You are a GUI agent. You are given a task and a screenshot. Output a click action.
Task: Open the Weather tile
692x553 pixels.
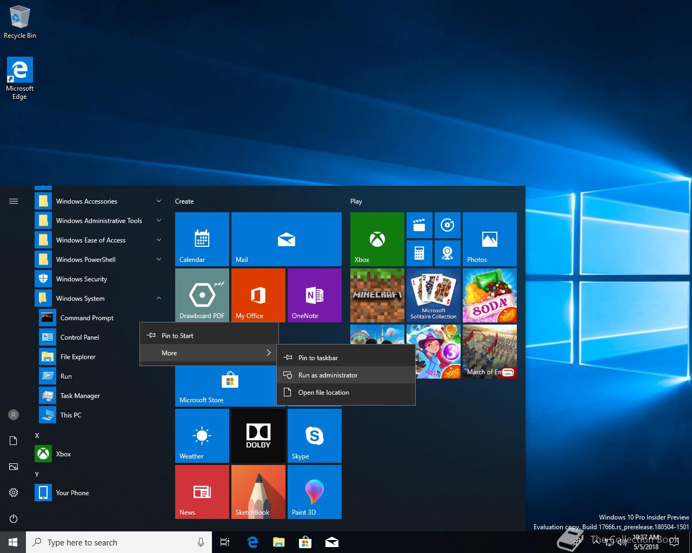pos(202,436)
